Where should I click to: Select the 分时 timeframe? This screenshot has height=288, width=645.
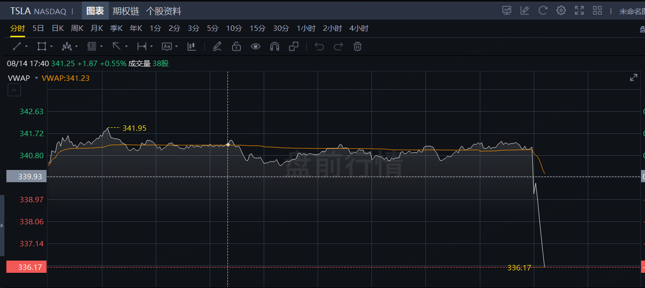(18, 28)
